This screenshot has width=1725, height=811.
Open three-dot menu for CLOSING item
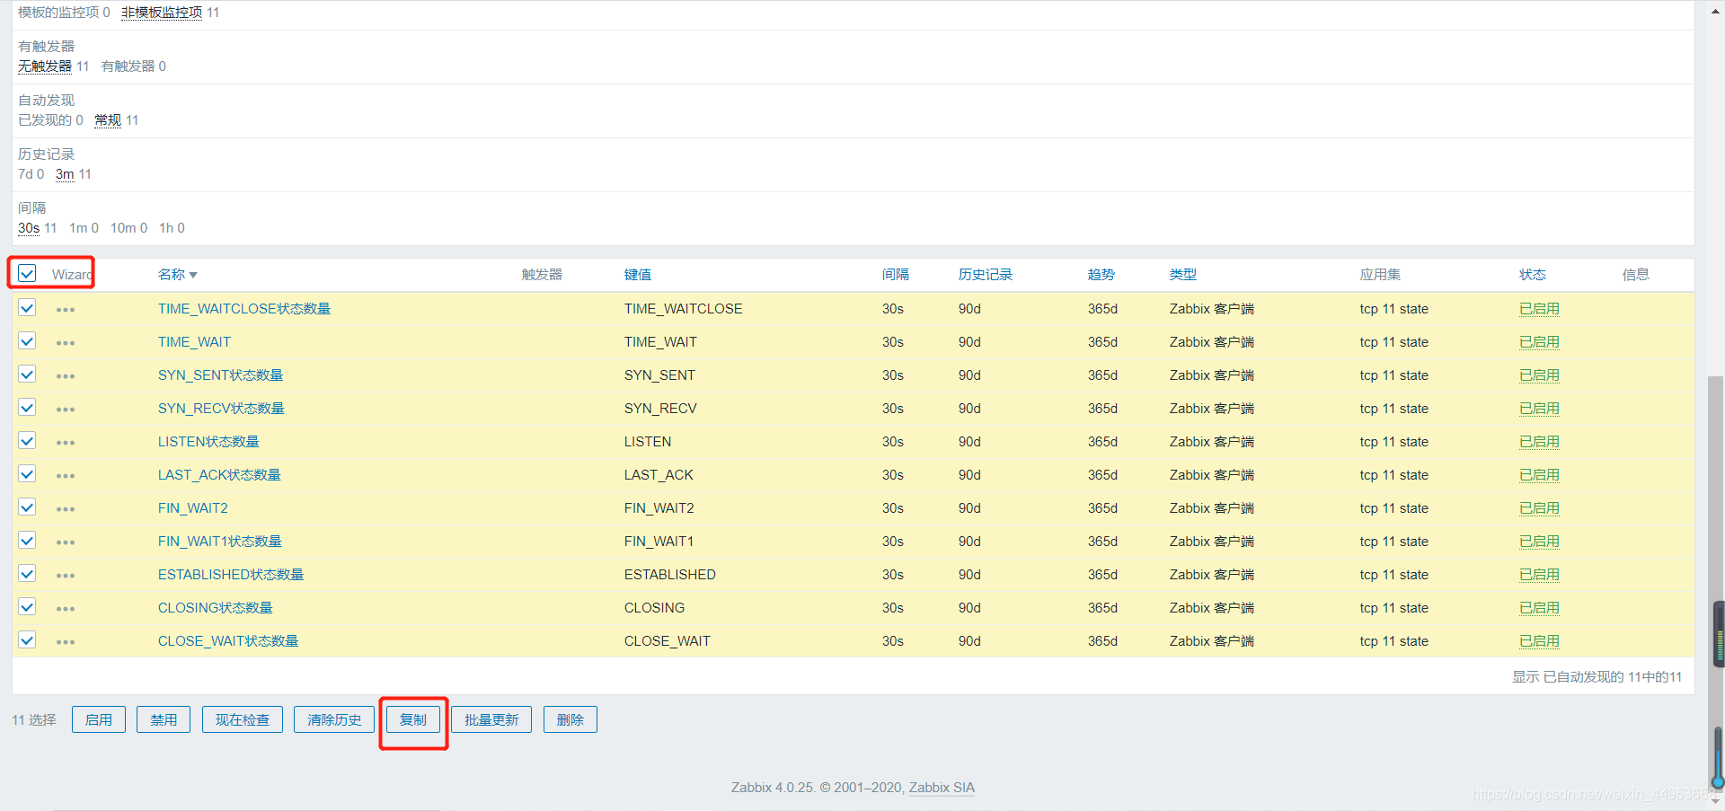(x=66, y=609)
